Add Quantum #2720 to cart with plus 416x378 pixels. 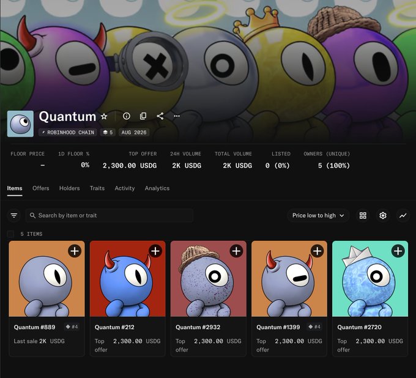point(398,251)
